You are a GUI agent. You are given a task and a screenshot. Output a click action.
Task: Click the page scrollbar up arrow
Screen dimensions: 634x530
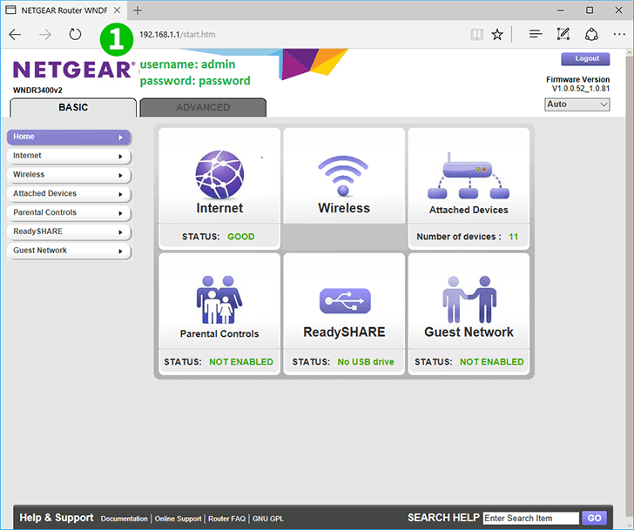point(630,53)
